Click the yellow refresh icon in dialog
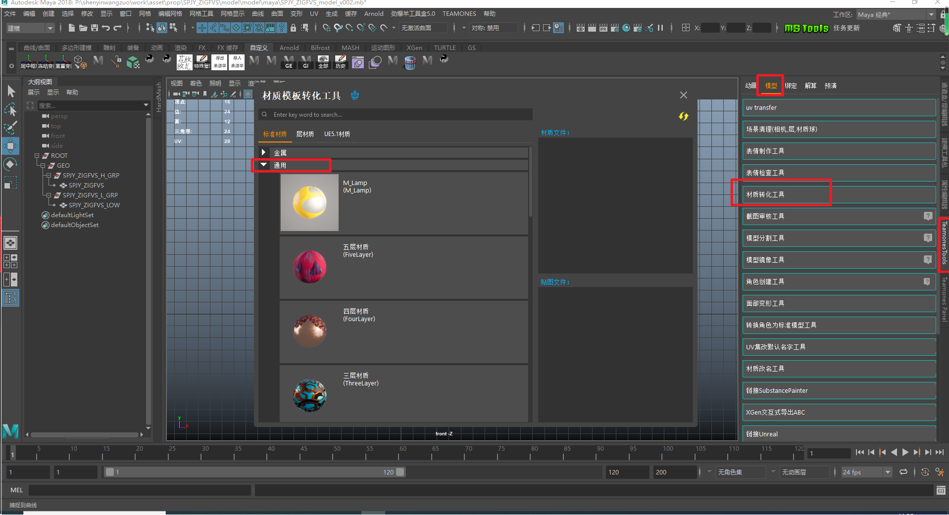The image size is (949, 515). point(683,116)
